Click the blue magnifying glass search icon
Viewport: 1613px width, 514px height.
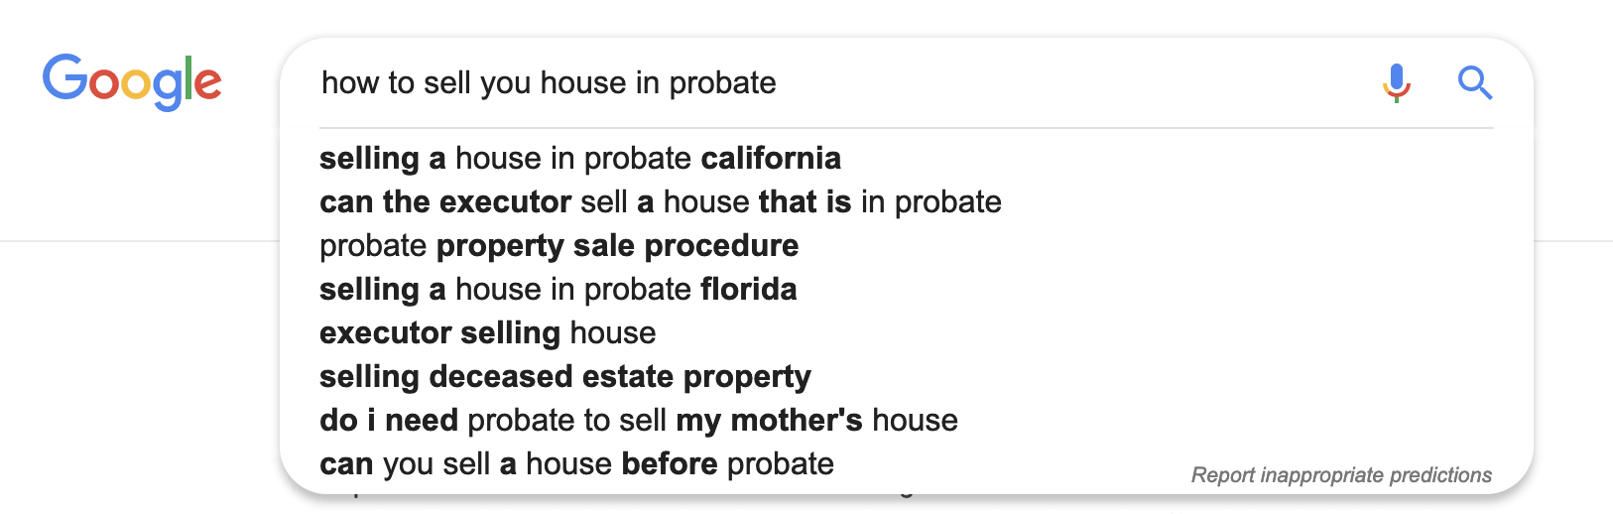pyautogui.click(x=1475, y=83)
